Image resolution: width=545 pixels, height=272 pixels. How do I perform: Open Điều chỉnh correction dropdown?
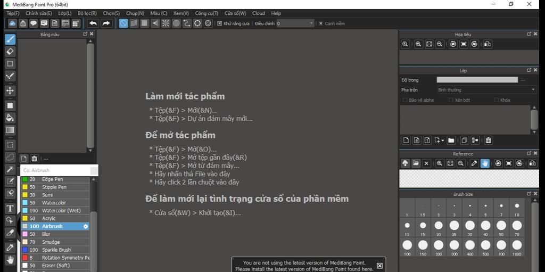(x=295, y=23)
